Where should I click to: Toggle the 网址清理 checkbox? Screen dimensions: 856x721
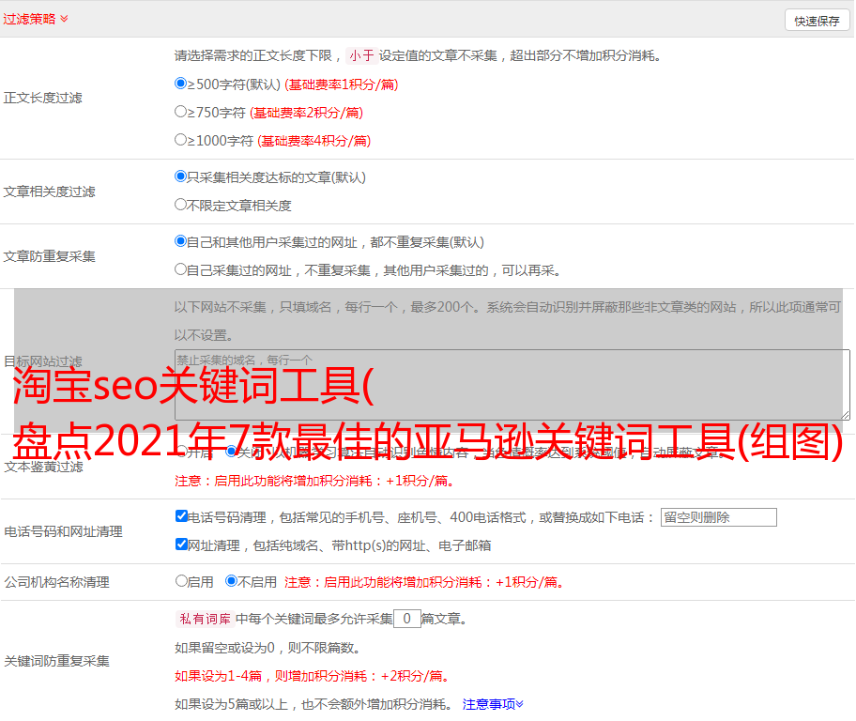[181, 545]
